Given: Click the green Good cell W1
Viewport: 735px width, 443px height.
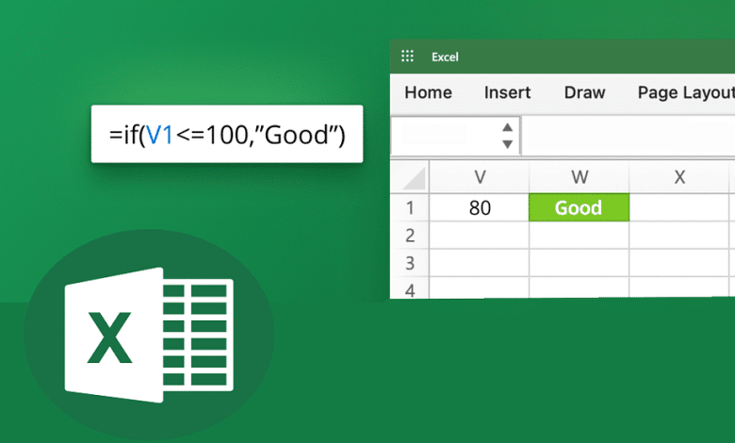Looking at the screenshot, I should point(579,207).
